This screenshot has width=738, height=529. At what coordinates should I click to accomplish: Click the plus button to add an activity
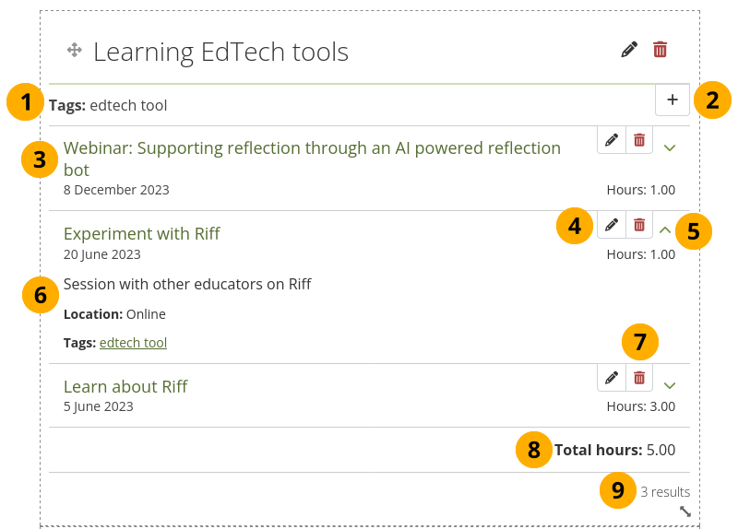pyautogui.click(x=672, y=100)
